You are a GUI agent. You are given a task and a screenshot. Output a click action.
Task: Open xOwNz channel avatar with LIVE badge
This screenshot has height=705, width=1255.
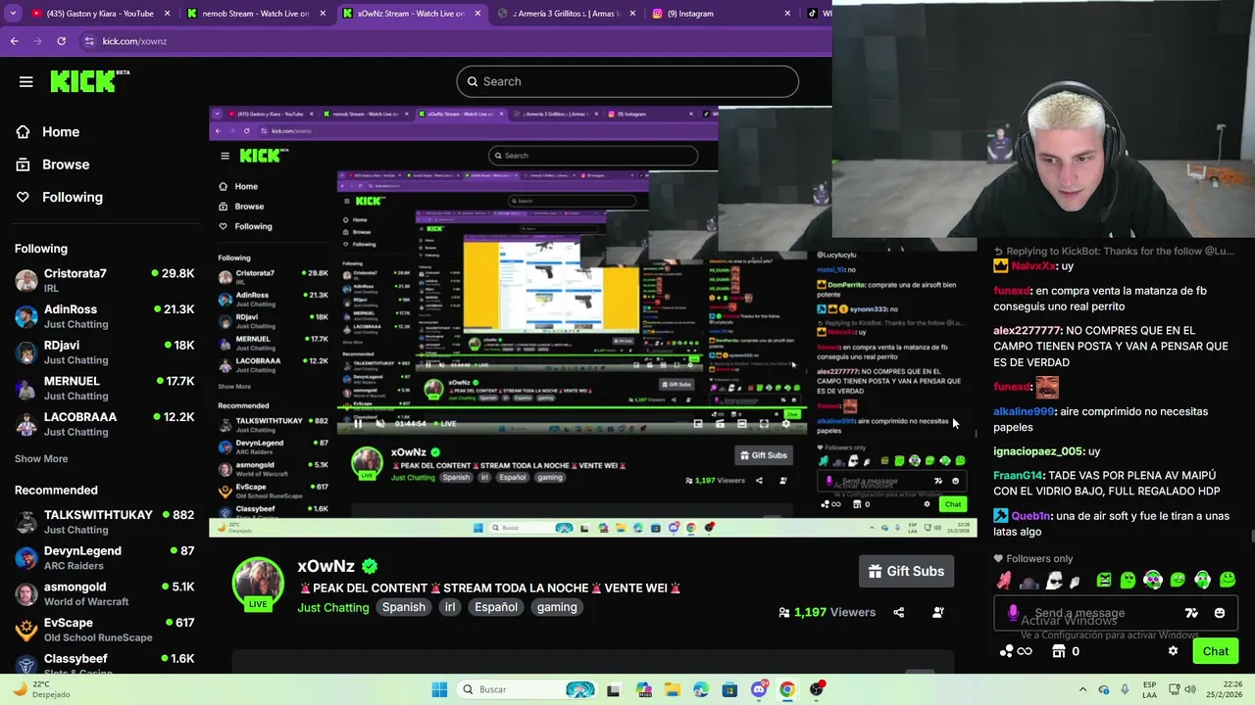[x=258, y=585]
